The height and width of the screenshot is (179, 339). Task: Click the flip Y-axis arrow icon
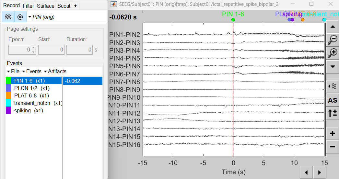point(333,113)
